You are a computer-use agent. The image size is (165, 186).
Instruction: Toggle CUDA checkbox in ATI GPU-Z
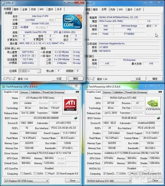[x=35, y=173]
